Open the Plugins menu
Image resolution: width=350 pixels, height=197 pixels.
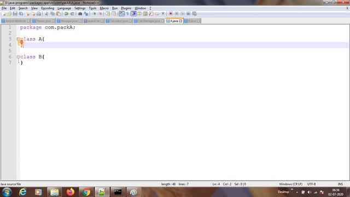click(126, 8)
